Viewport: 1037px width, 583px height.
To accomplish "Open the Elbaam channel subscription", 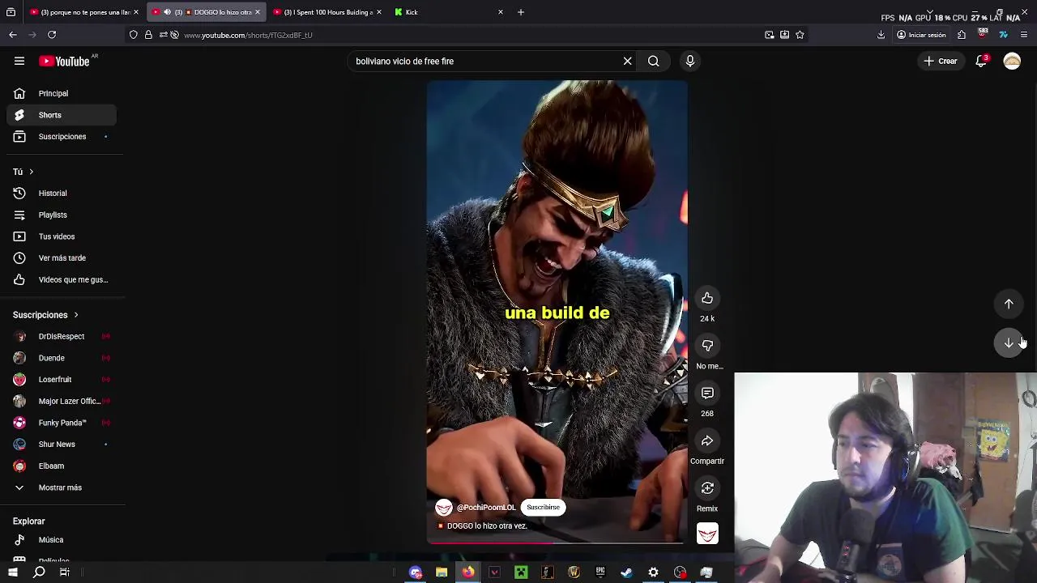I will point(62,466).
